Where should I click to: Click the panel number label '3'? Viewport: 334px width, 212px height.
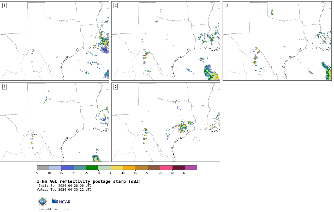(227, 5)
